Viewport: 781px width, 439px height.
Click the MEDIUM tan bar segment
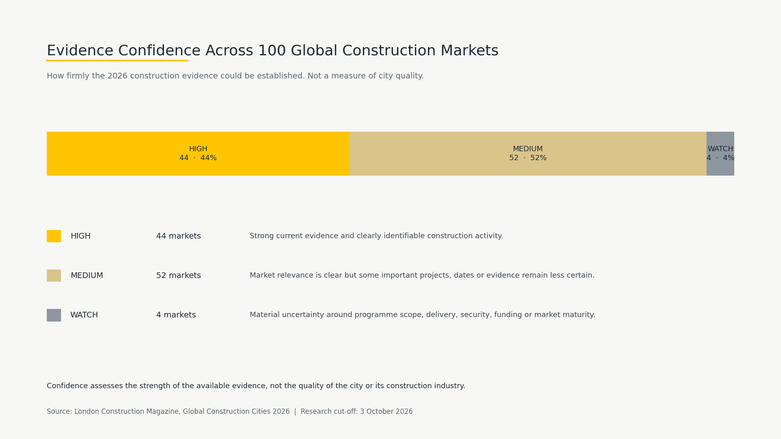click(x=528, y=154)
